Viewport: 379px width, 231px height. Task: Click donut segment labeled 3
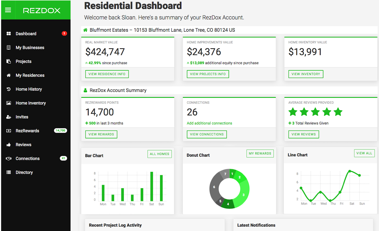[243, 194]
